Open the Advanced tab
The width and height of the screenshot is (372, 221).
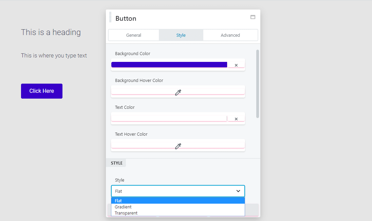coord(230,35)
